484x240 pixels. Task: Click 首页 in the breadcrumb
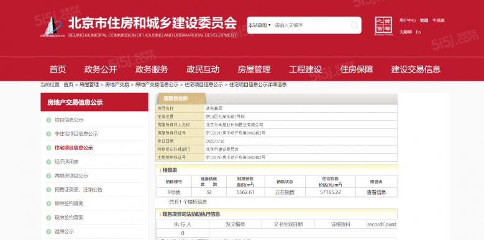[x=68, y=85]
